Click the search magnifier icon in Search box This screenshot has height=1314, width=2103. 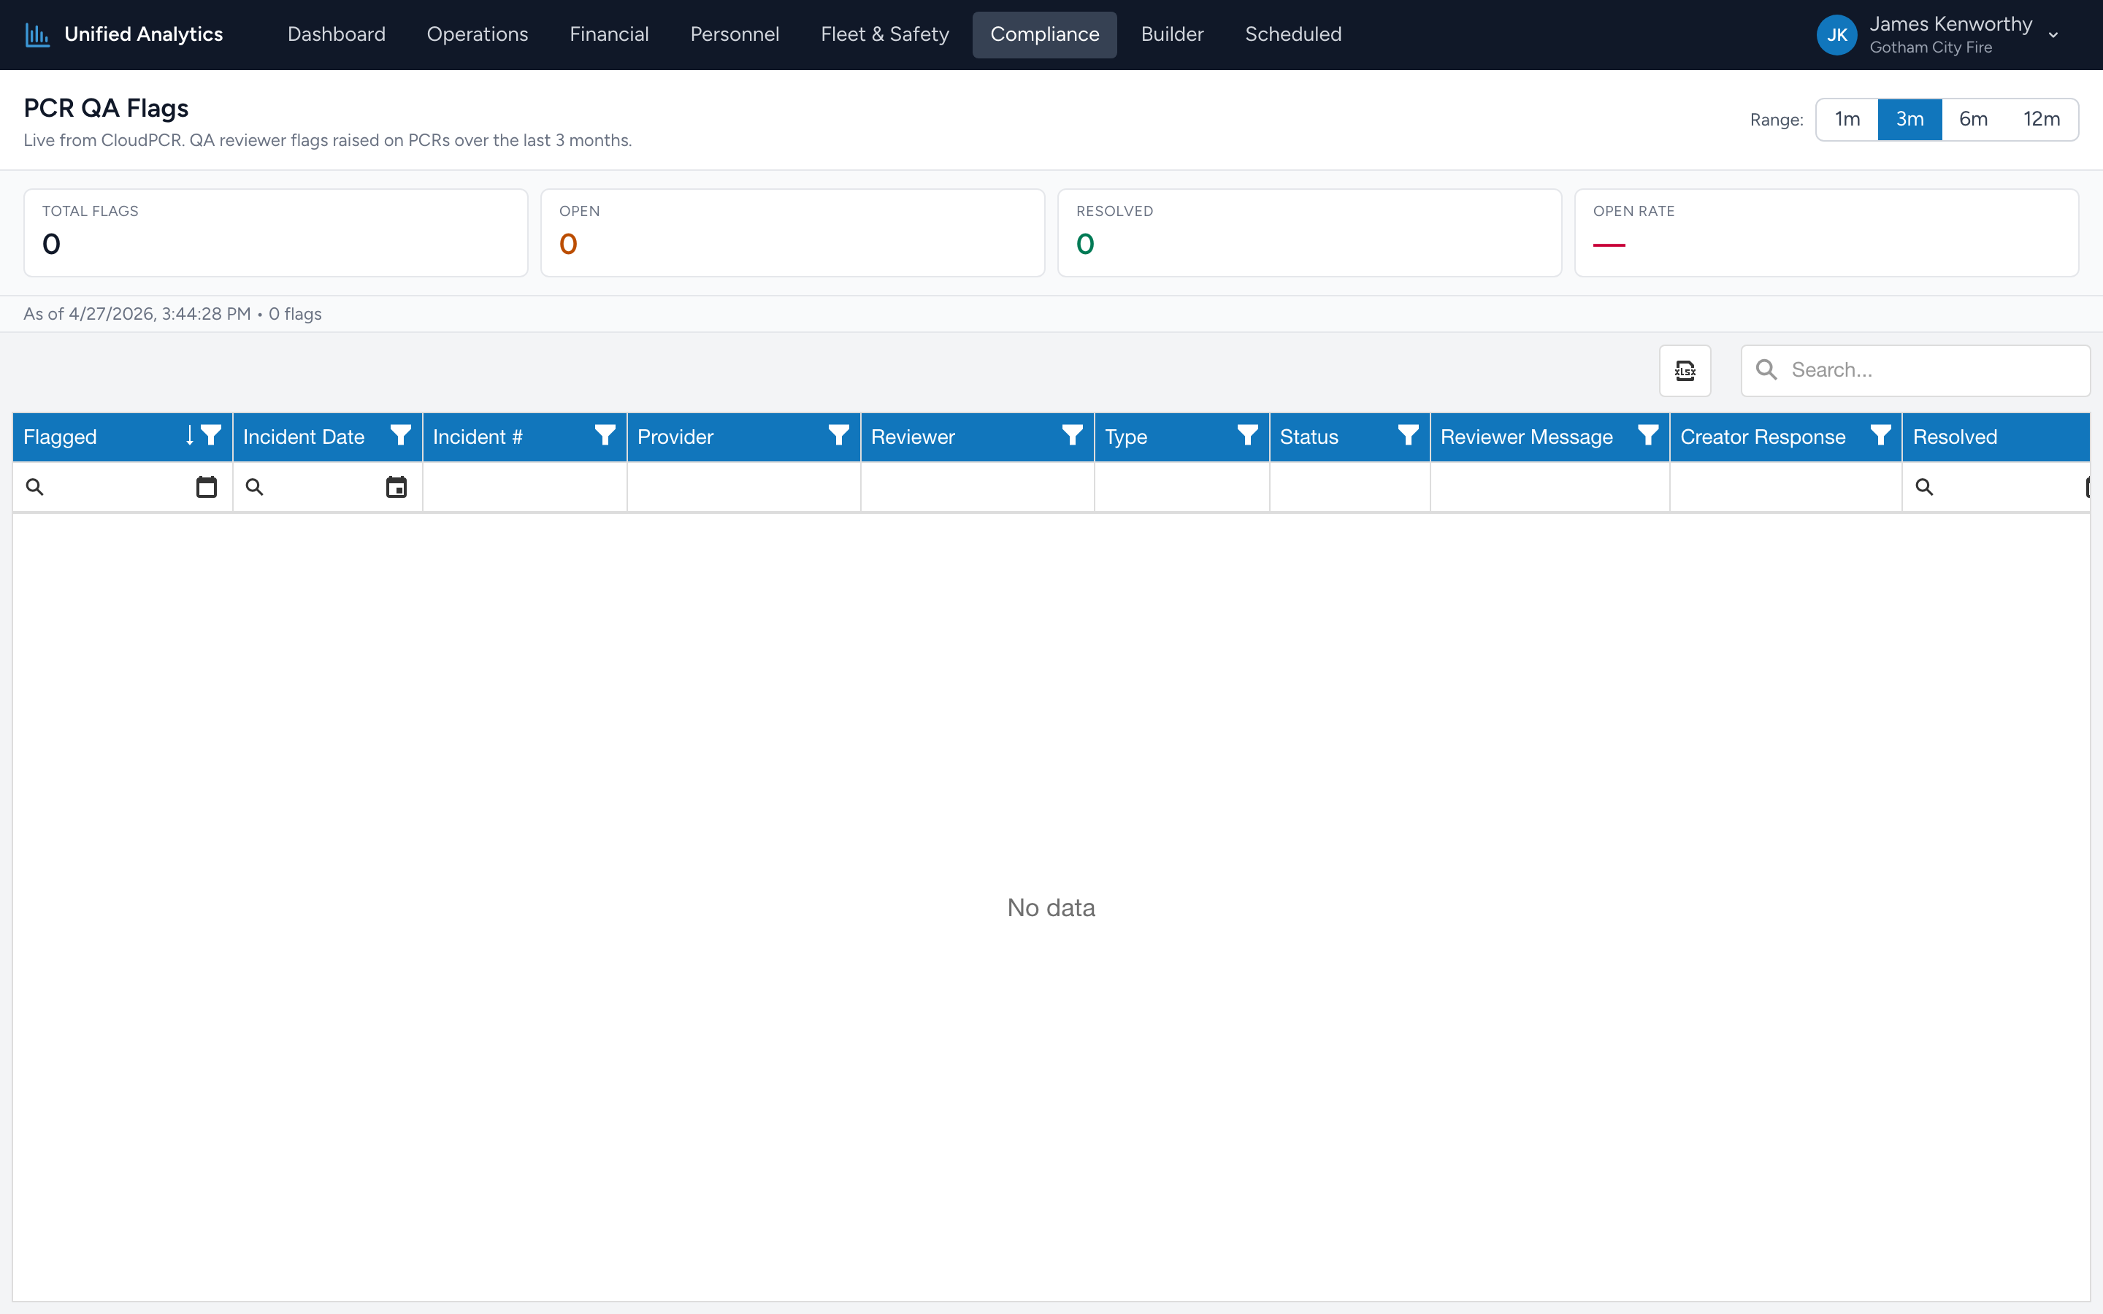coord(1766,370)
